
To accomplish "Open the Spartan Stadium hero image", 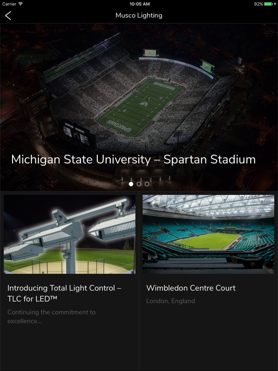I will click(139, 107).
